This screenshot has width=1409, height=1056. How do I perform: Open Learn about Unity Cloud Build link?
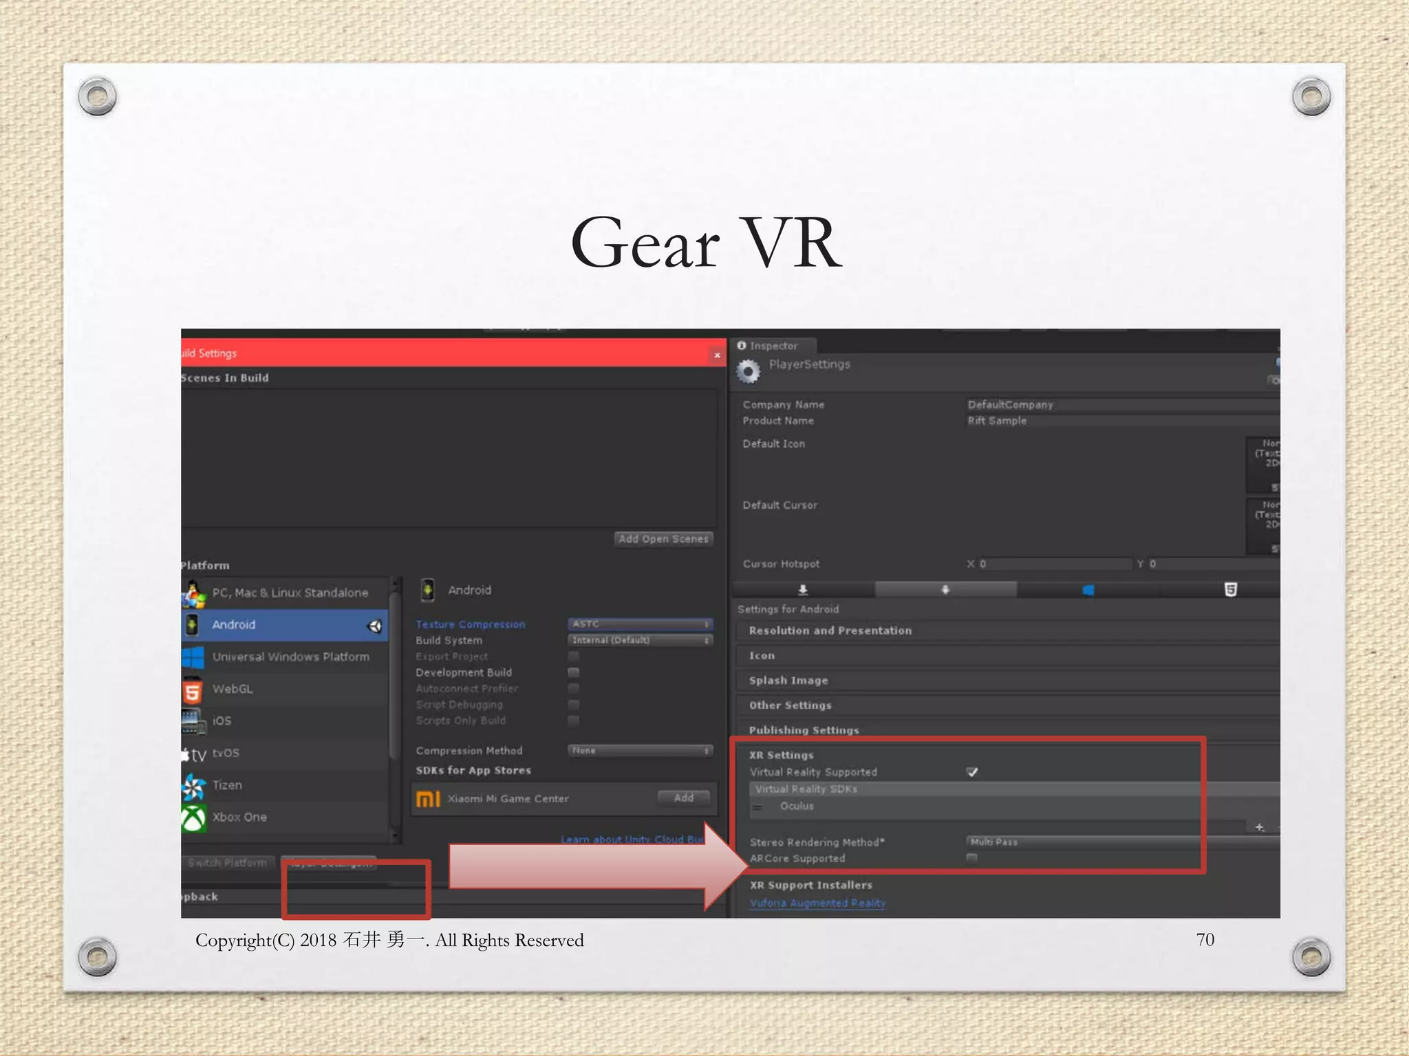click(632, 839)
